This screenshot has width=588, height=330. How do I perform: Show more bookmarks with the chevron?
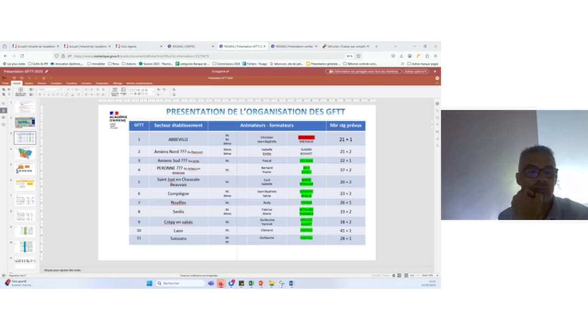403,64
